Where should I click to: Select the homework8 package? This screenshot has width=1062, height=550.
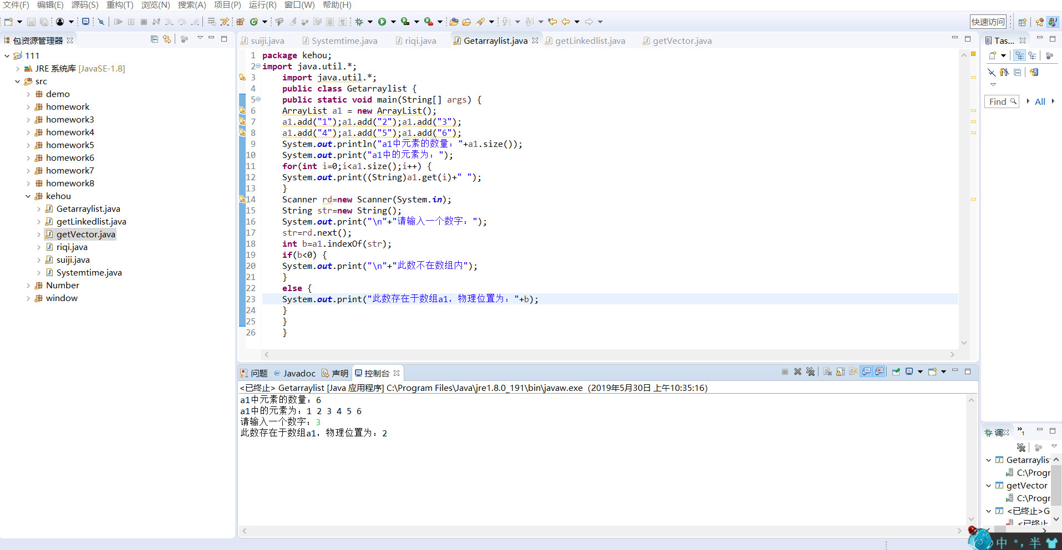pyautogui.click(x=70, y=184)
